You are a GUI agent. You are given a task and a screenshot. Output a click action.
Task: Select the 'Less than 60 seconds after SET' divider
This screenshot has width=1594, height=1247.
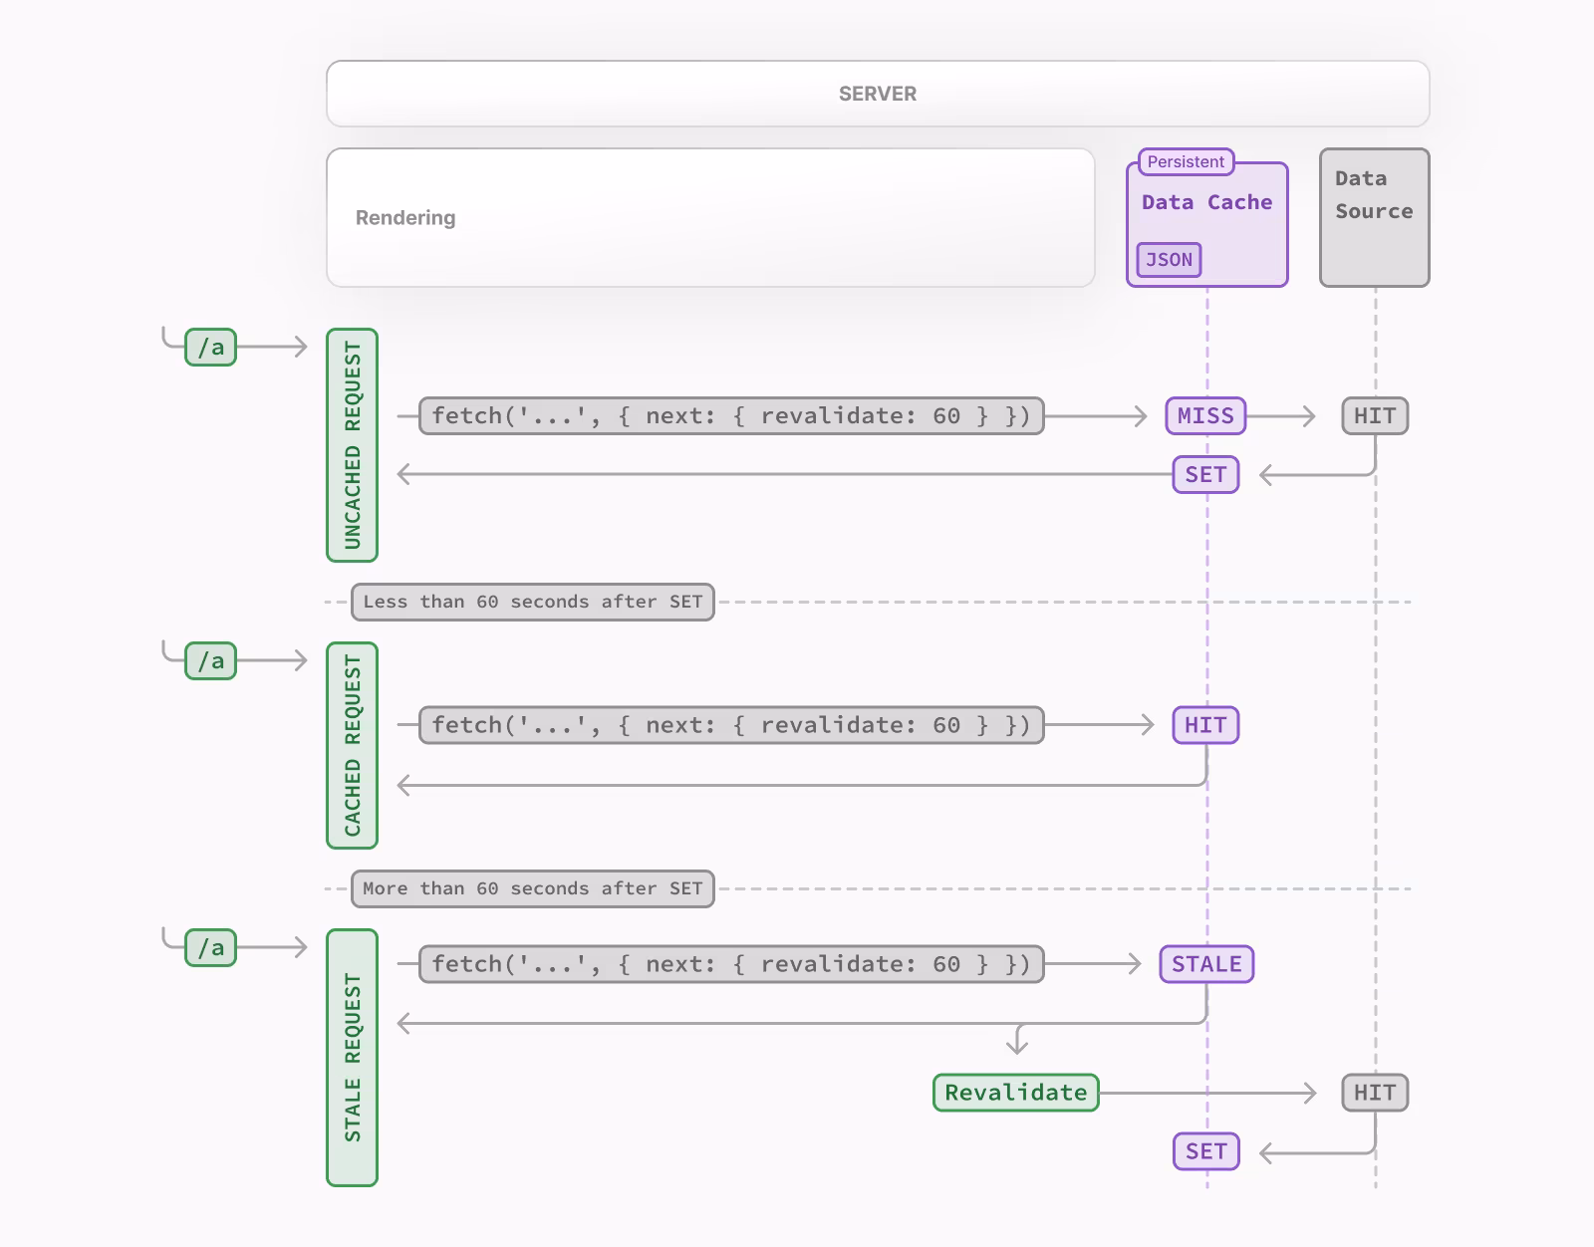coord(533,601)
